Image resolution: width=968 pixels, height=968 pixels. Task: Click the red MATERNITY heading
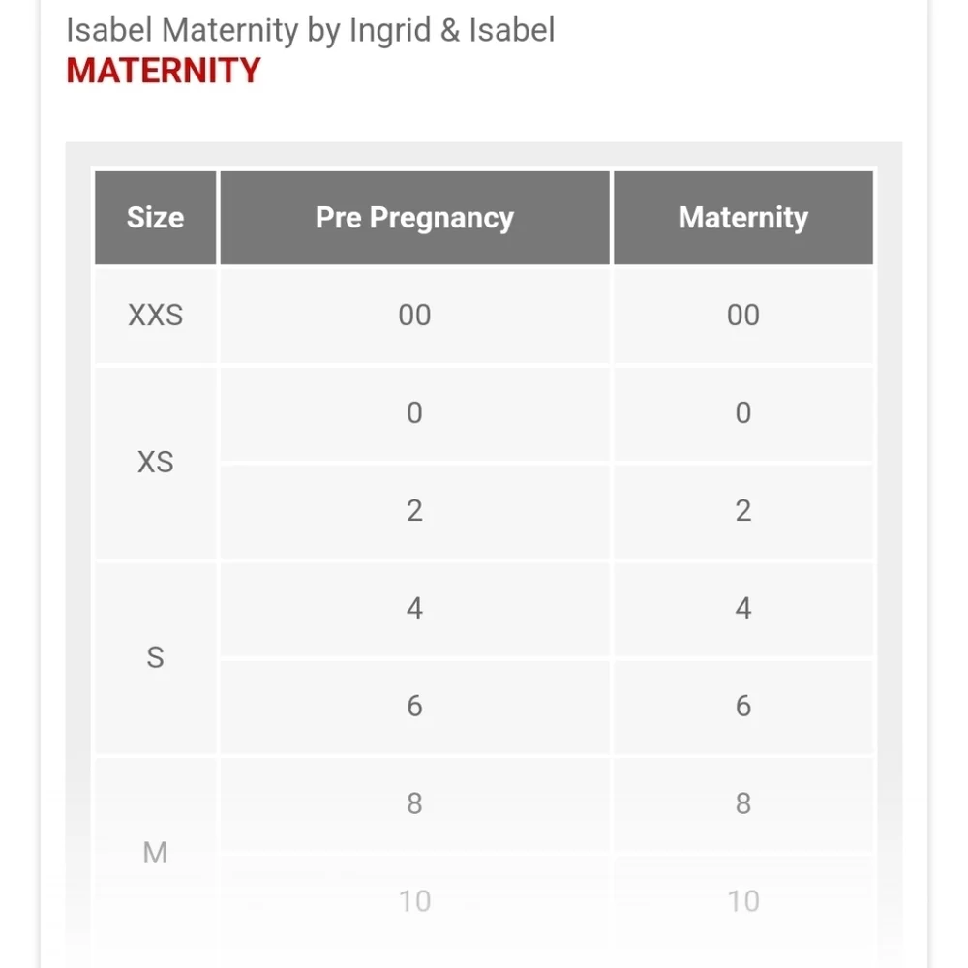point(163,71)
